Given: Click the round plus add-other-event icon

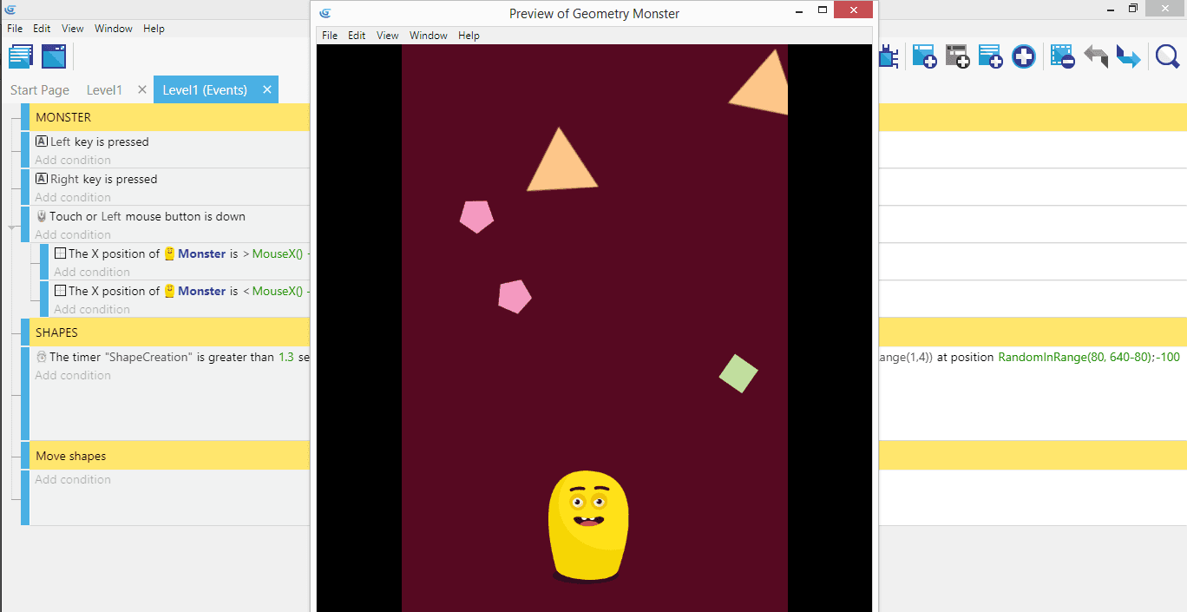Looking at the screenshot, I should pos(1024,57).
